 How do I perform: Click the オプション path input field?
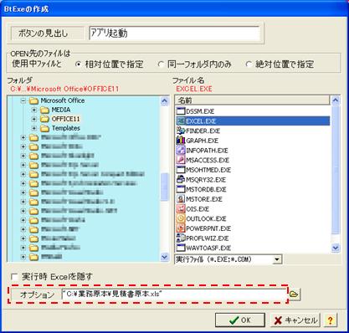pyautogui.click(x=174, y=295)
